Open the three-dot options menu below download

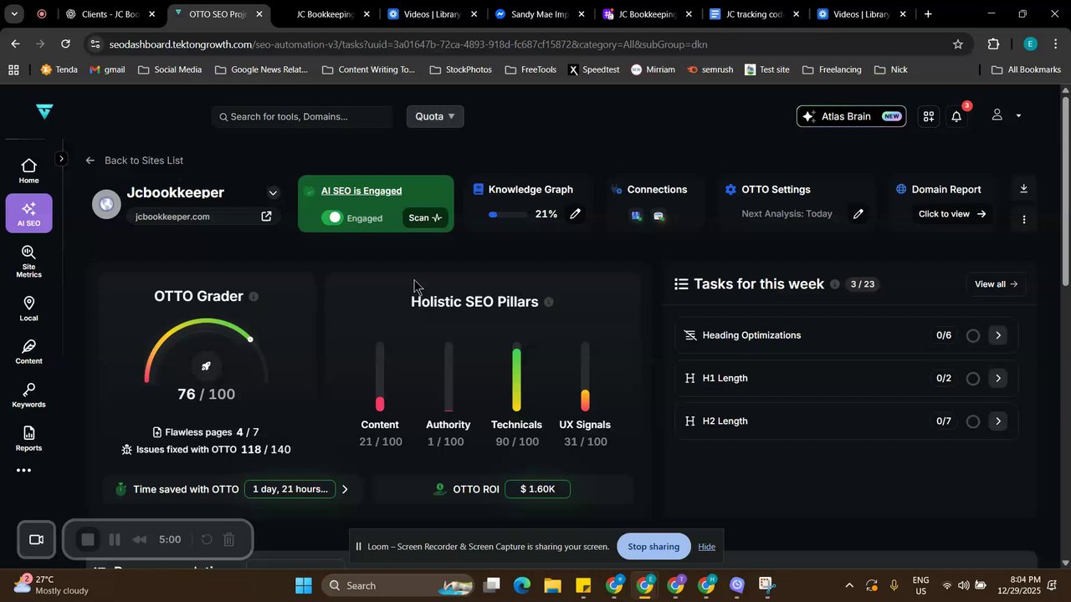click(x=1024, y=219)
